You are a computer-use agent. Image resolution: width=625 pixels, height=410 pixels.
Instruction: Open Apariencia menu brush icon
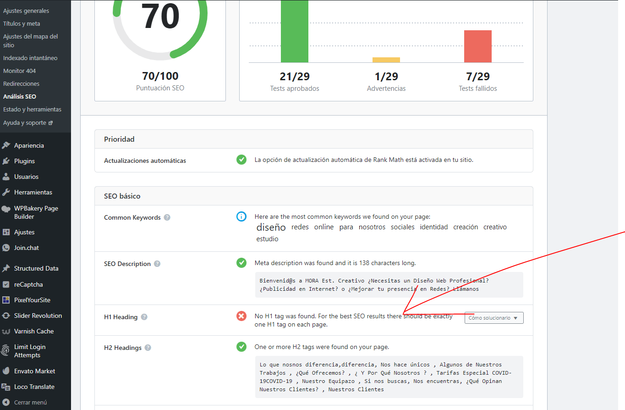click(x=6, y=145)
